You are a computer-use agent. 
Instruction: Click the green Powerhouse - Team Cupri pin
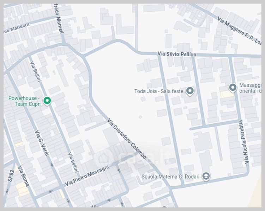click(47, 101)
